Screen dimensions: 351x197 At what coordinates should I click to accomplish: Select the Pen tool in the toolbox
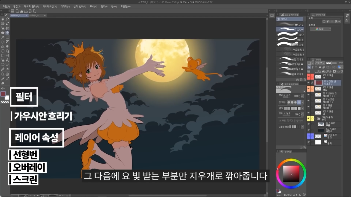click(x=7, y=19)
